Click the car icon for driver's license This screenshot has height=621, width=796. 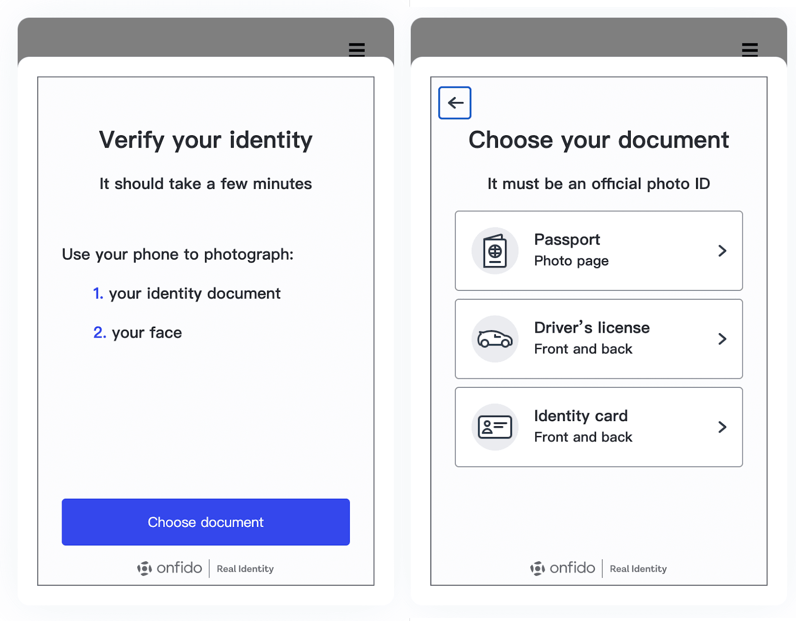tap(495, 339)
